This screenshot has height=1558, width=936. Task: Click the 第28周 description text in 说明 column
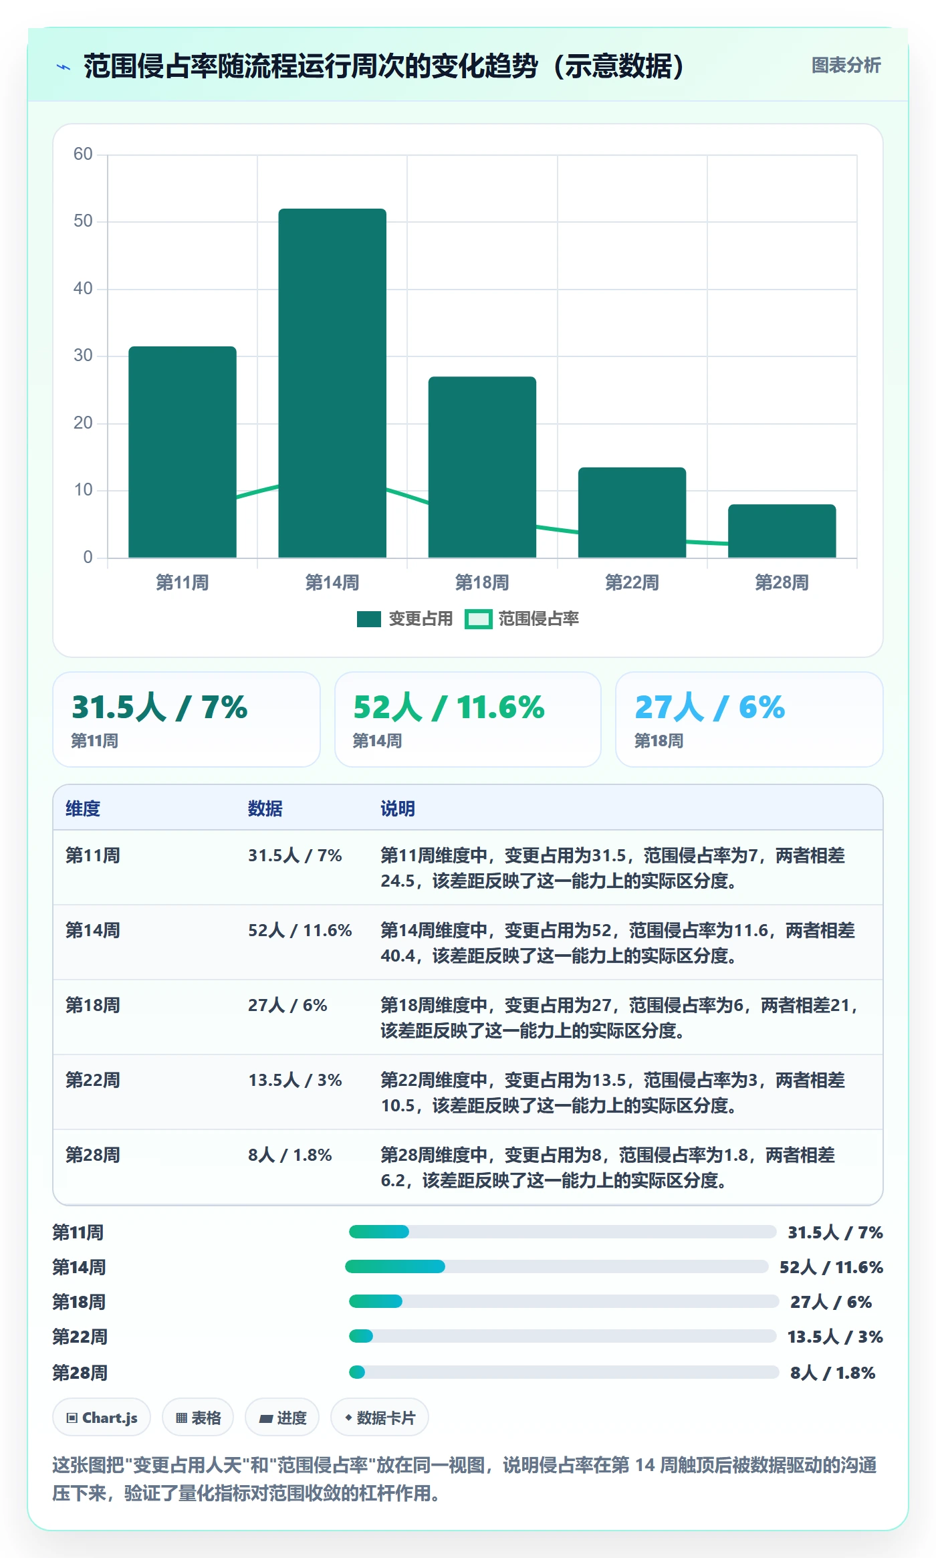tap(608, 1167)
